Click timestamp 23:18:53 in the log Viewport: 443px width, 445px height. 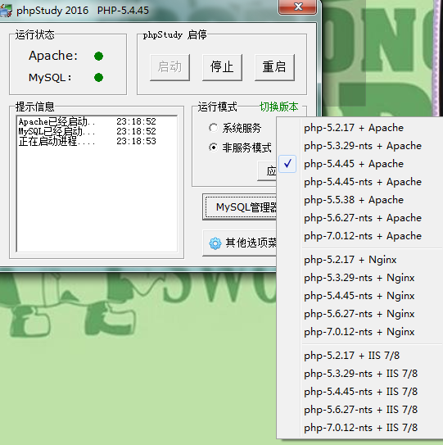point(136,141)
